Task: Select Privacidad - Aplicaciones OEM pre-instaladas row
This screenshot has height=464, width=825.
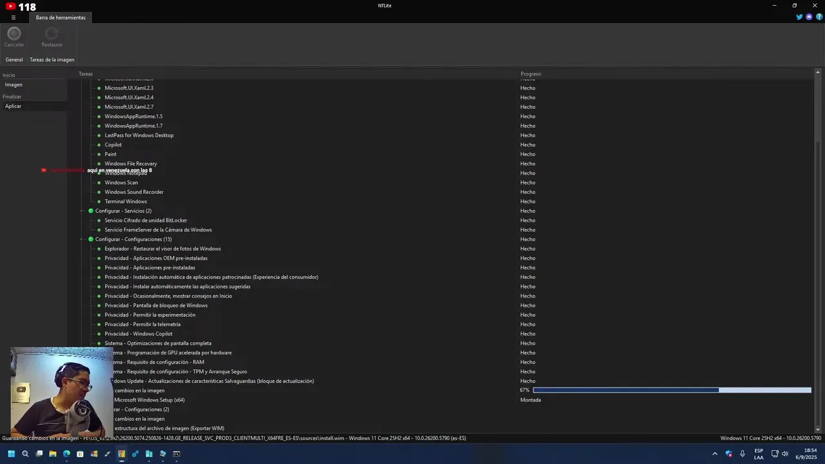Action: coord(156,258)
